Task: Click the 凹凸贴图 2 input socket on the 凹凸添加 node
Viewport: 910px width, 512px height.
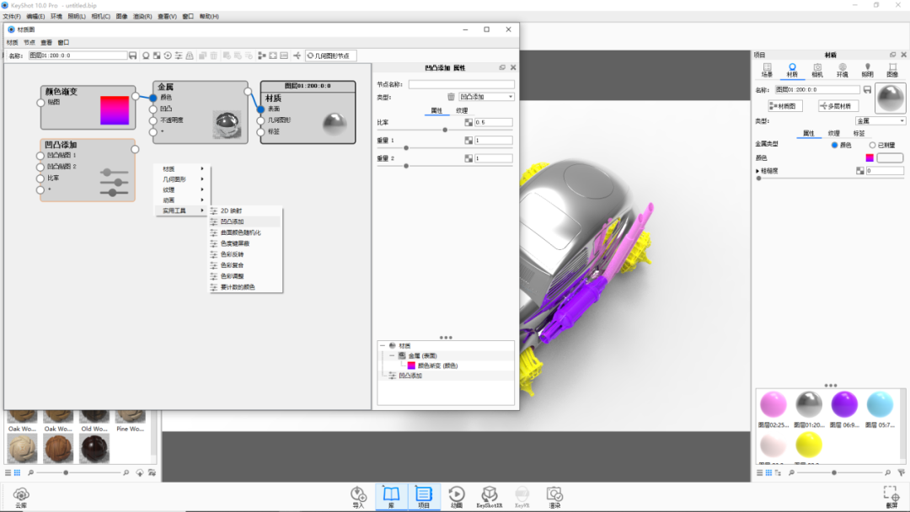Action: pyautogui.click(x=40, y=167)
